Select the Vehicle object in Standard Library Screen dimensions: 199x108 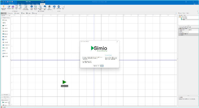[x=5, y=37]
